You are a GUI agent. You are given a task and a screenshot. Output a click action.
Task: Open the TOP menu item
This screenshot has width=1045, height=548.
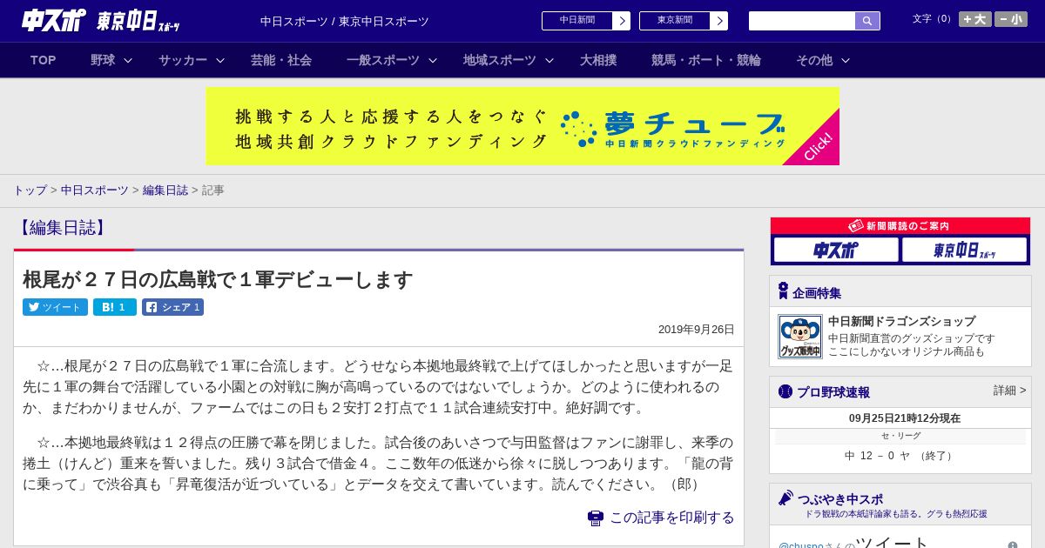tap(44, 60)
